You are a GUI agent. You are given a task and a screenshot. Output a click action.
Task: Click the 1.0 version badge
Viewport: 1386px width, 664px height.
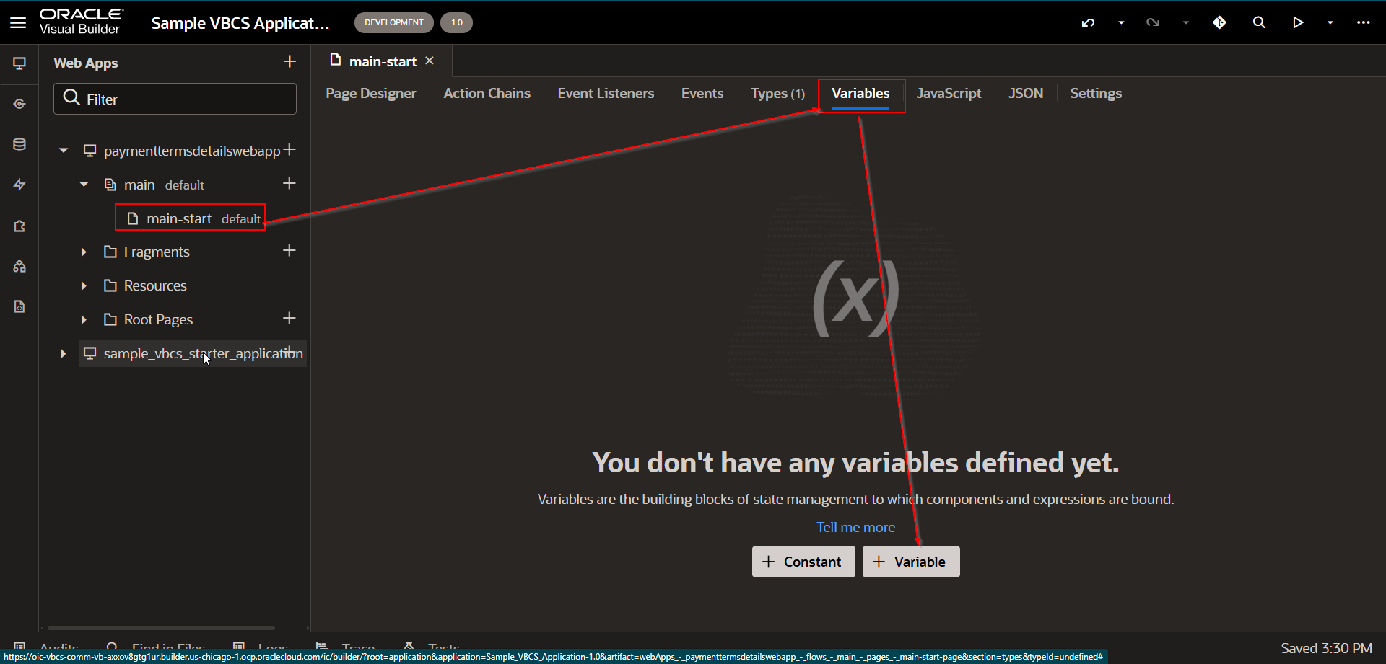[456, 22]
